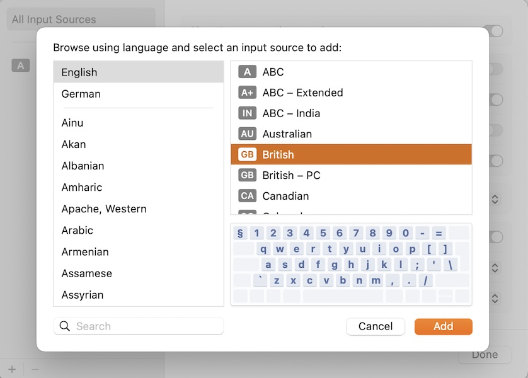
Task: Choose Canadian input source
Action: pos(351,196)
